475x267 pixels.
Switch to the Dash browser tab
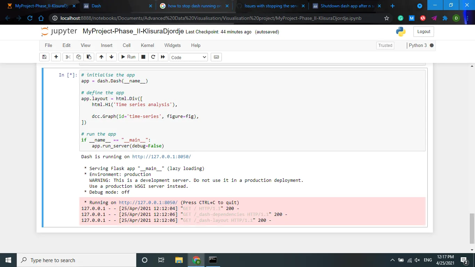click(x=116, y=6)
